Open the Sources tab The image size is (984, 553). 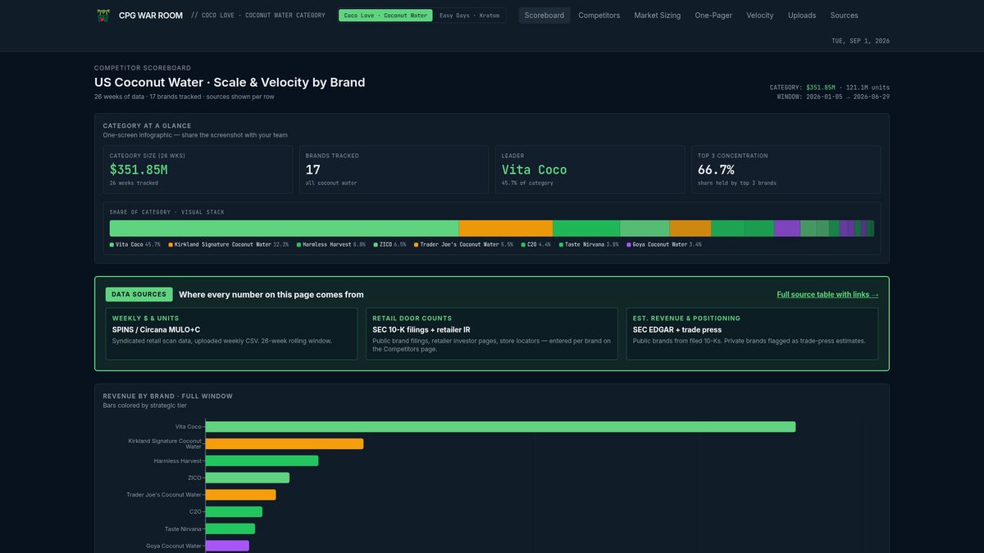845,16
